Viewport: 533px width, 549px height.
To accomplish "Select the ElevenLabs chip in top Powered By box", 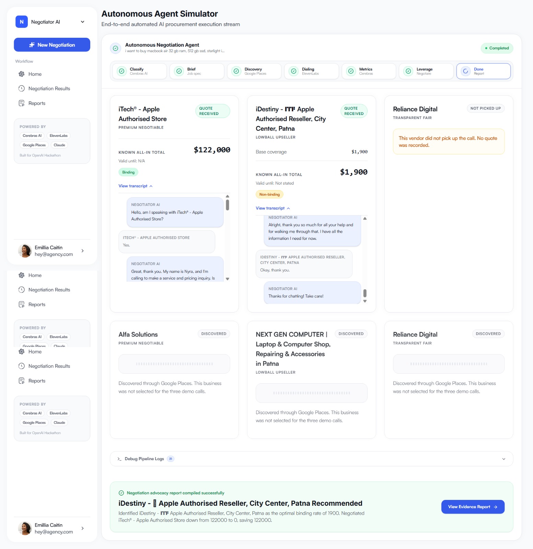I will pyautogui.click(x=59, y=136).
